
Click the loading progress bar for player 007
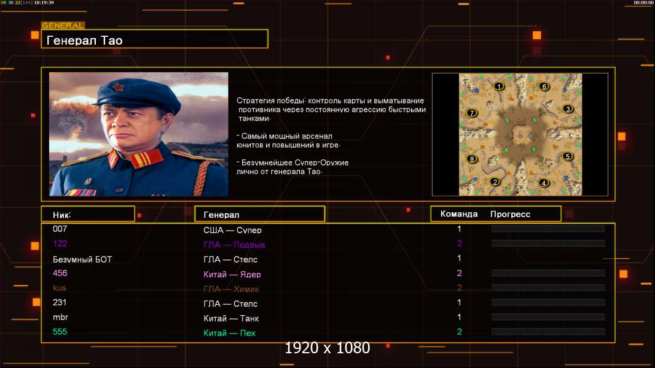pyautogui.click(x=548, y=229)
